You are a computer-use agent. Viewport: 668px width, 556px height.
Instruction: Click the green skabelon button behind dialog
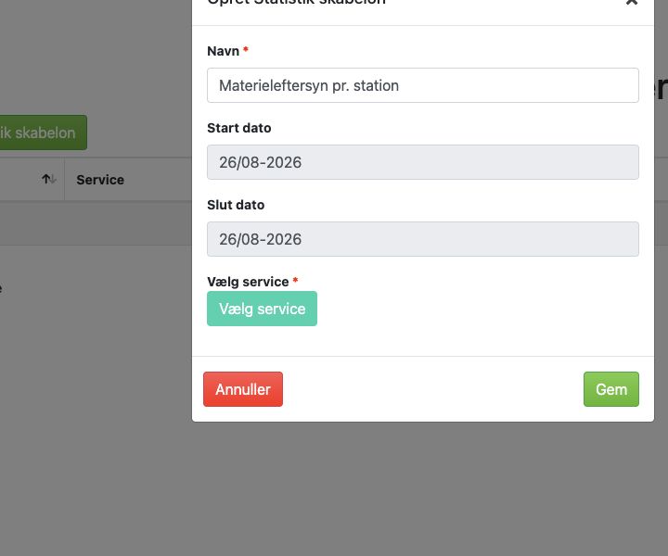point(43,133)
